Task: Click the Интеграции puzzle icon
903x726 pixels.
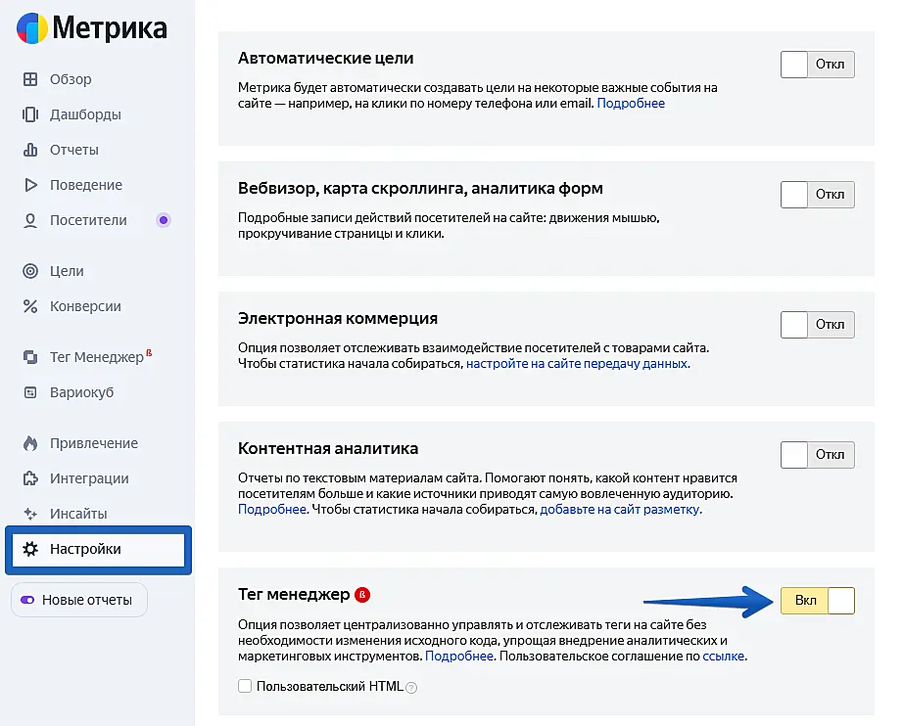Action: click(x=30, y=478)
